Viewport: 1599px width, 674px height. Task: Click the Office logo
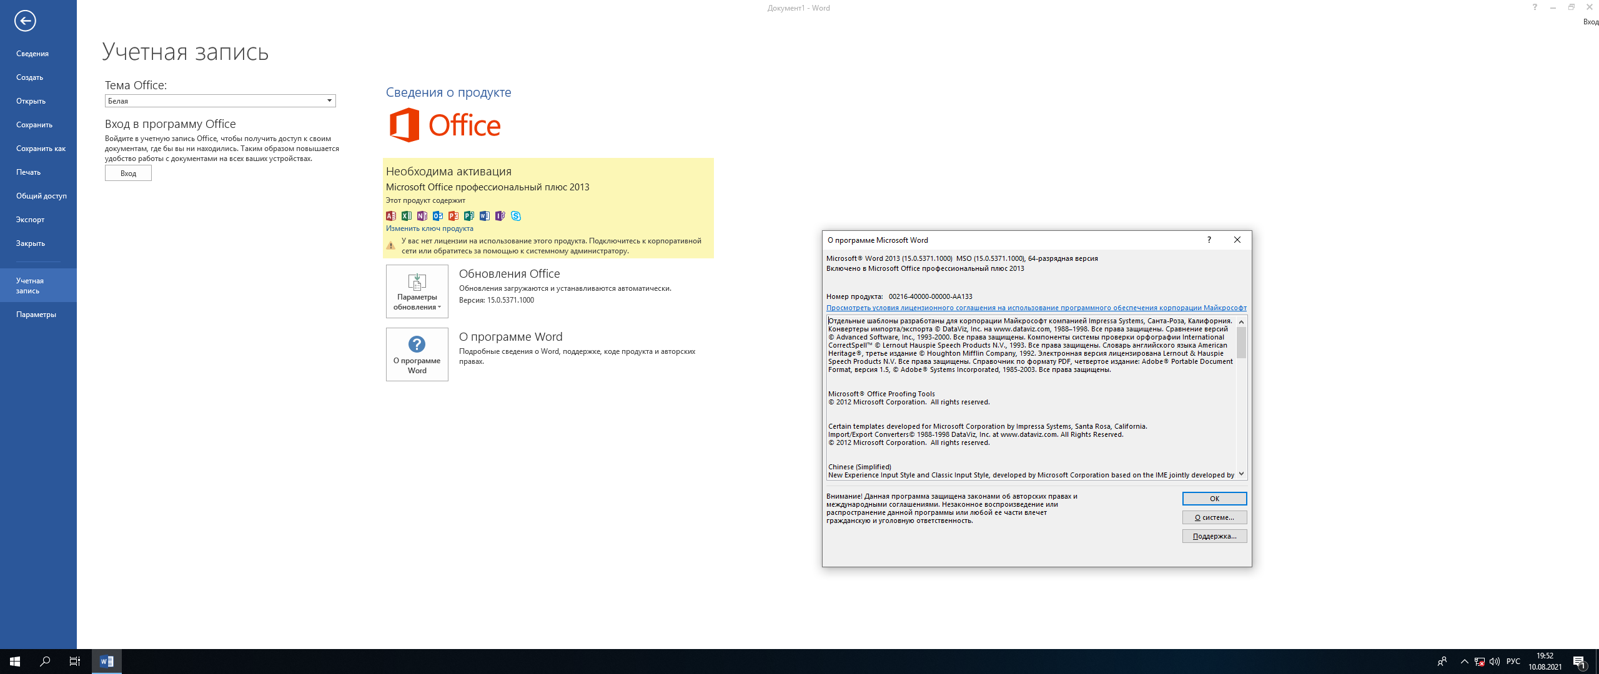pyautogui.click(x=445, y=125)
